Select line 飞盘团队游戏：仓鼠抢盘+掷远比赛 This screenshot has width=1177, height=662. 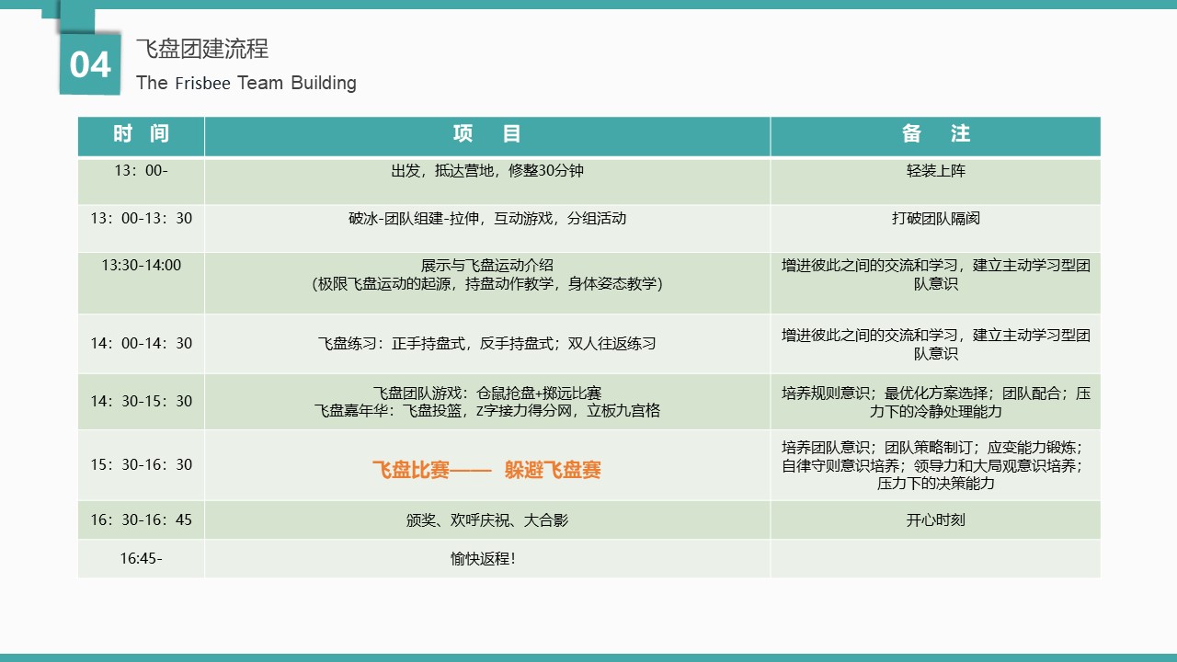pyautogui.click(x=487, y=393)
